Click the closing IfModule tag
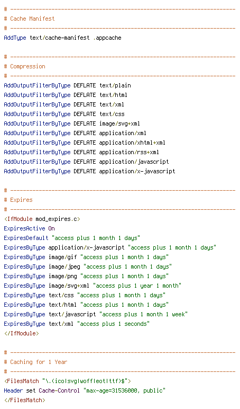The image size is (240, 409). (21, 334)
